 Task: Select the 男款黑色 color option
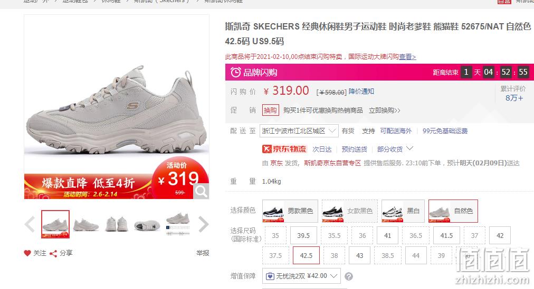click(290, 211)
